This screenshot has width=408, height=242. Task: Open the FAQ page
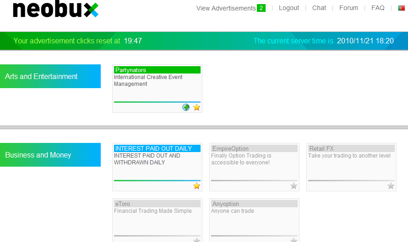tap(378, 8)
